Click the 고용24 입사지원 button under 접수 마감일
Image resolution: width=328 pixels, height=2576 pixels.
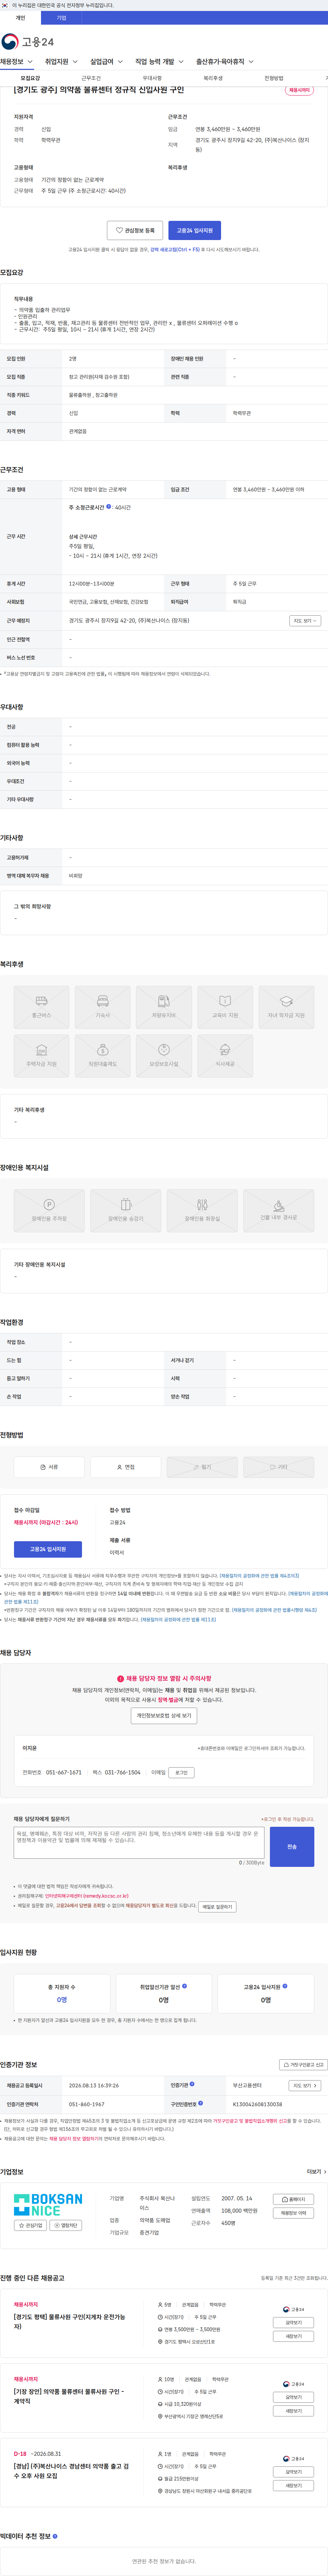tap(48, 1549)
